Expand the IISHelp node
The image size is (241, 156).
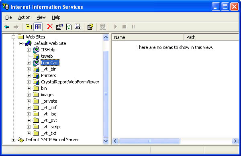[x=29, y=50]
